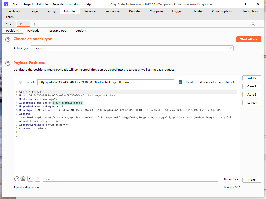The width and height of the screenshot is (266, 199).
Task: Open the three-dot Intruder options menu
Action: click(260, 24)
